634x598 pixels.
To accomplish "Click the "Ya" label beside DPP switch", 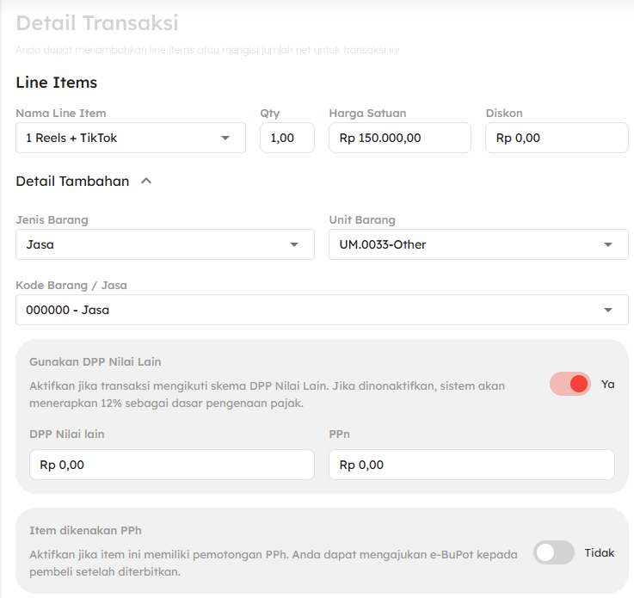I will (x=607, y=385).
